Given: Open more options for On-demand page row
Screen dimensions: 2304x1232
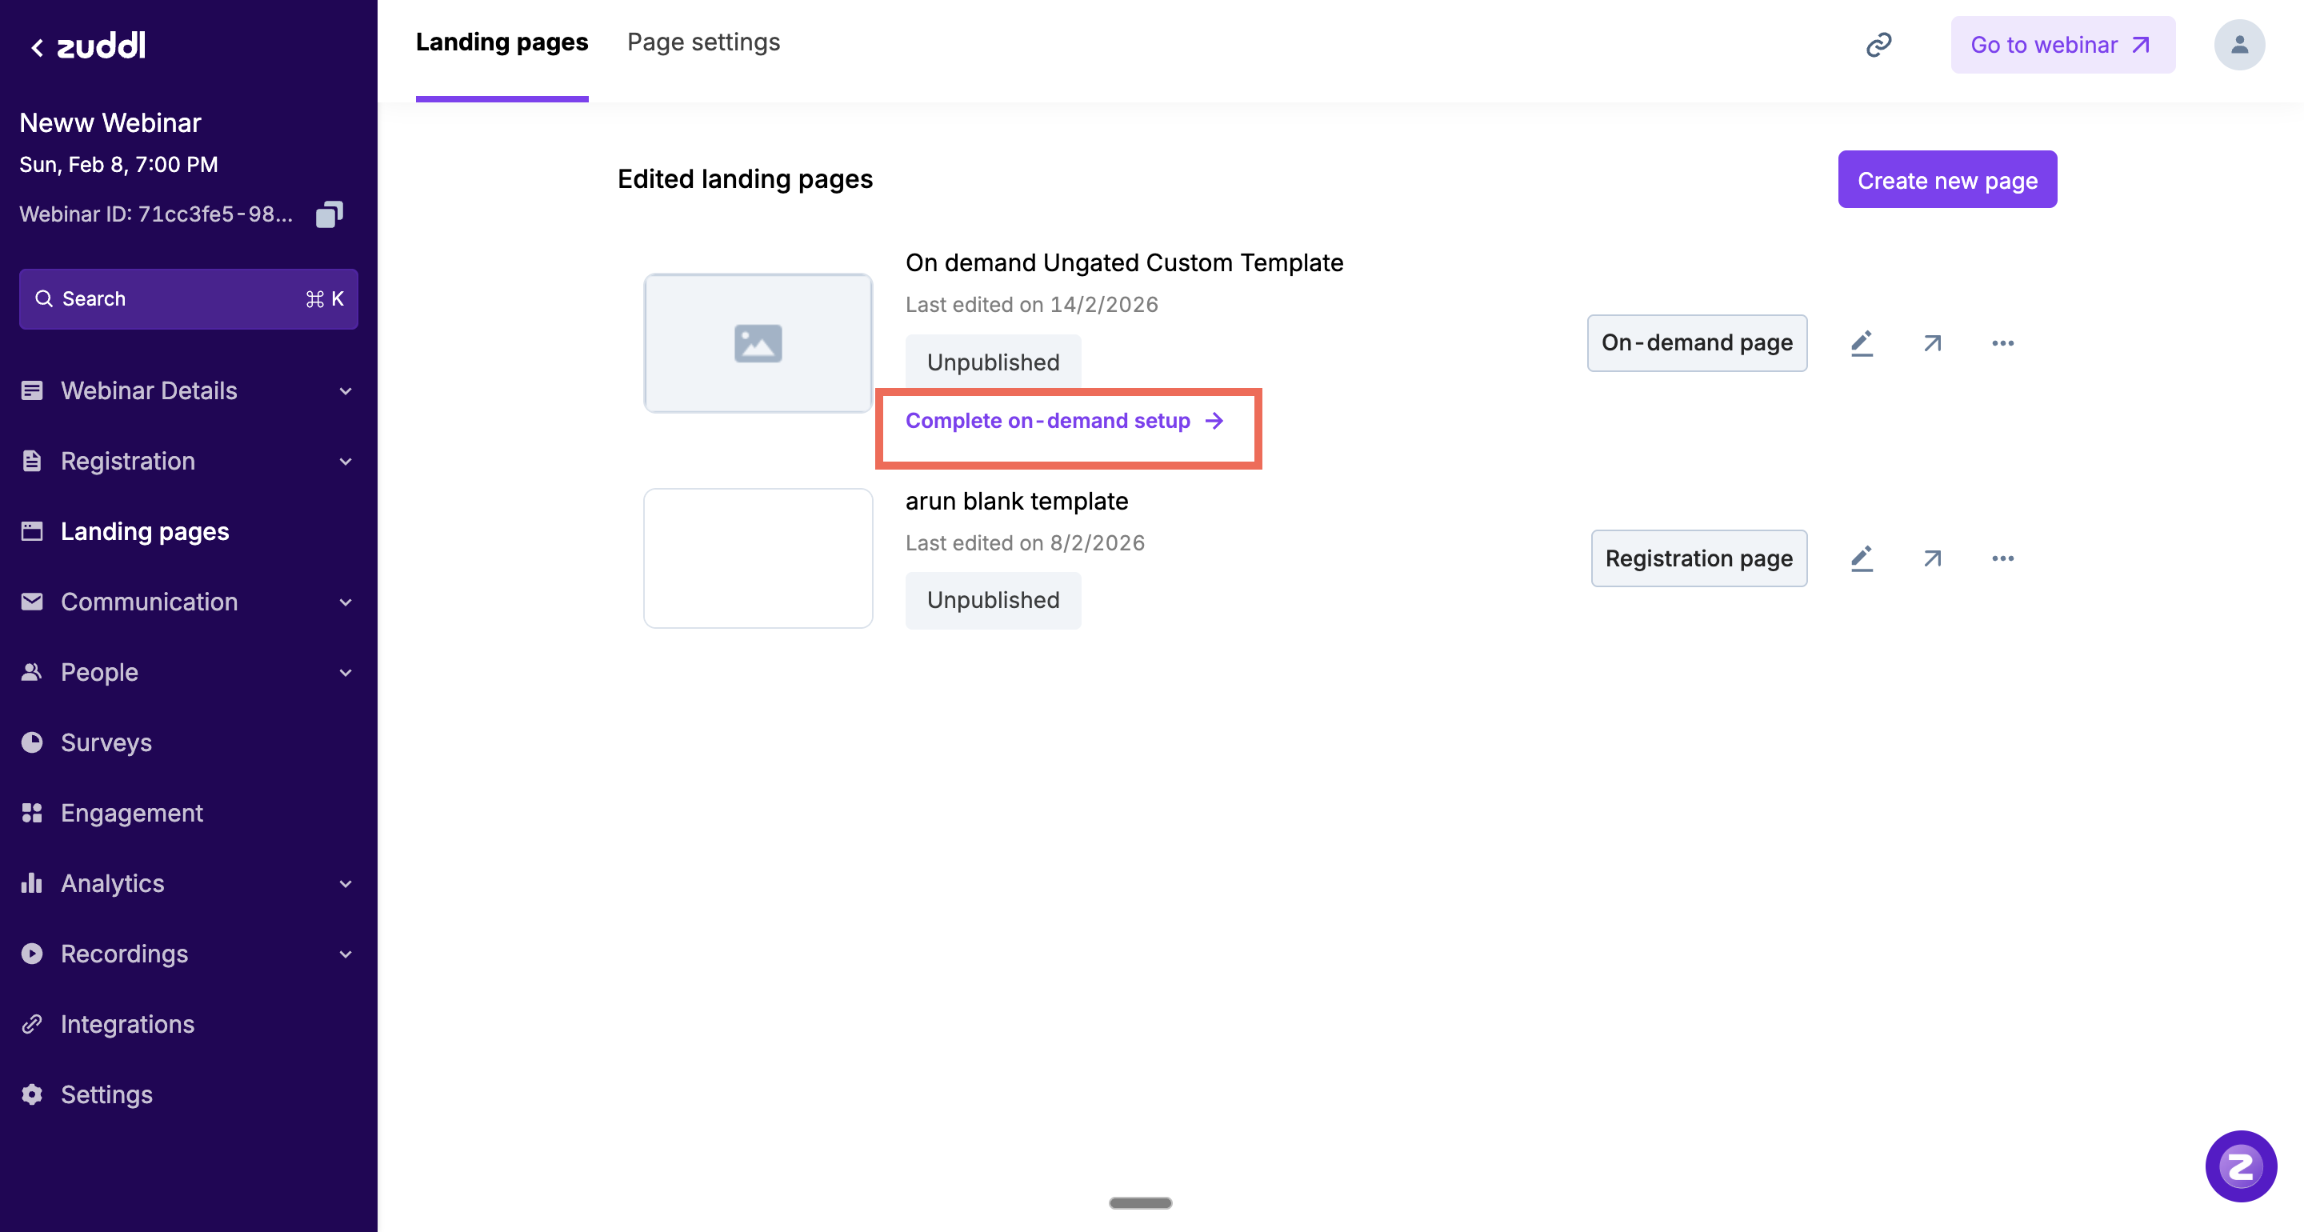Looking at the screenshot, I should (2002, 343).
